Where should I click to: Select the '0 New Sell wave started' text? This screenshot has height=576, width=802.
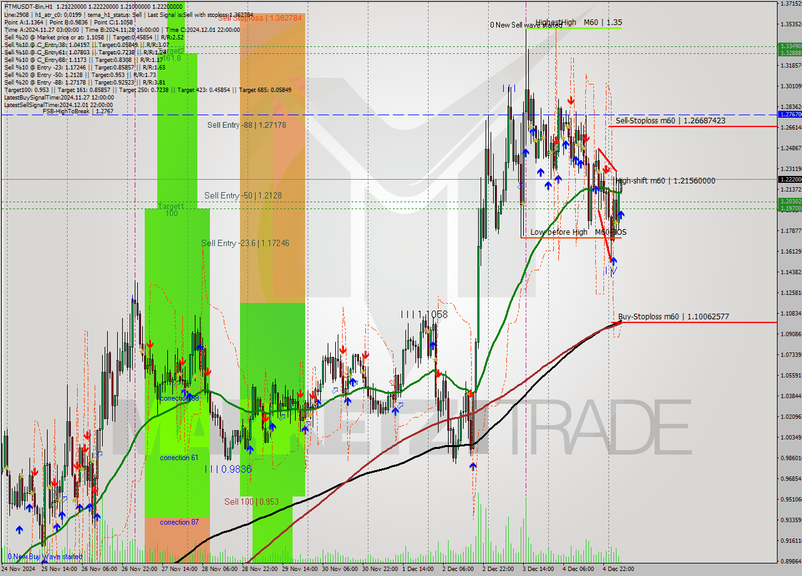coord(526,25)
